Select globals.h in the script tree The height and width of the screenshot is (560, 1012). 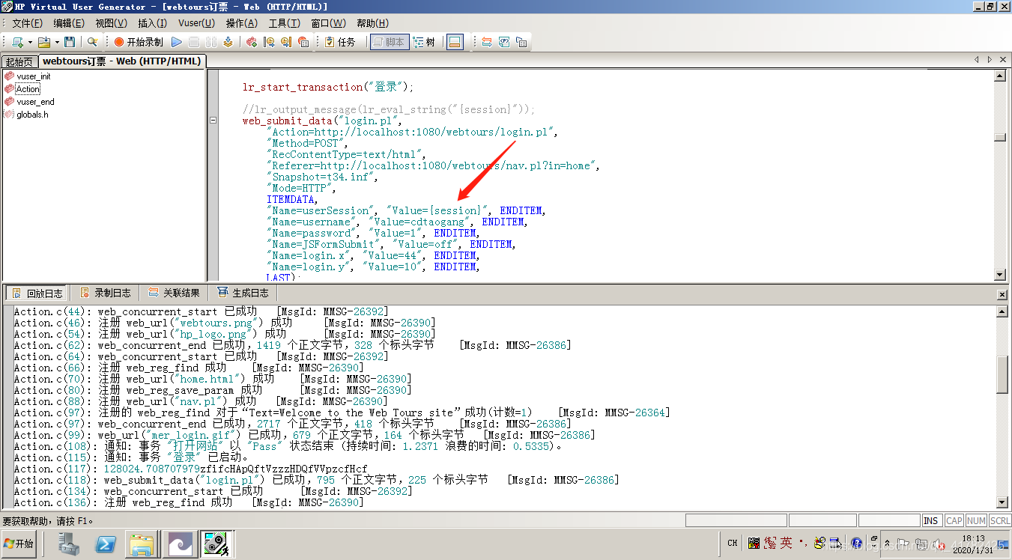pos(32,115)
